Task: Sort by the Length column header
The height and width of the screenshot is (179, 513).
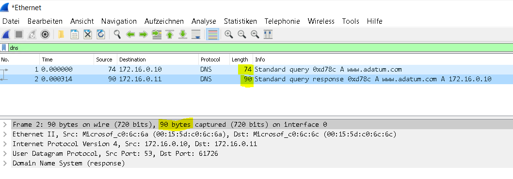Action: [241, 60]
